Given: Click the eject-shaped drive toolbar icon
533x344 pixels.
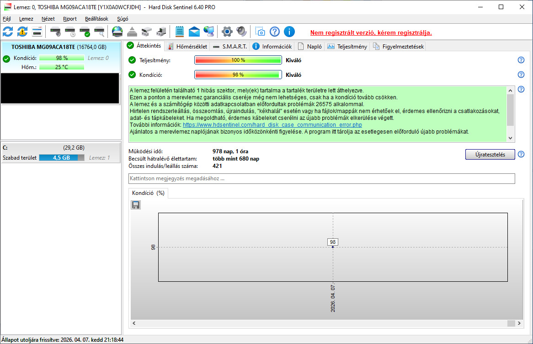Looking at the screenshot, I should coord(132,32).
